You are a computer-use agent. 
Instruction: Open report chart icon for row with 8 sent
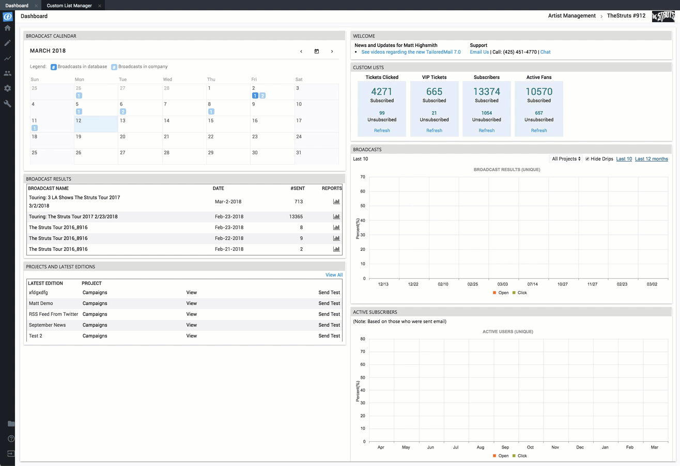click(336, 228)
